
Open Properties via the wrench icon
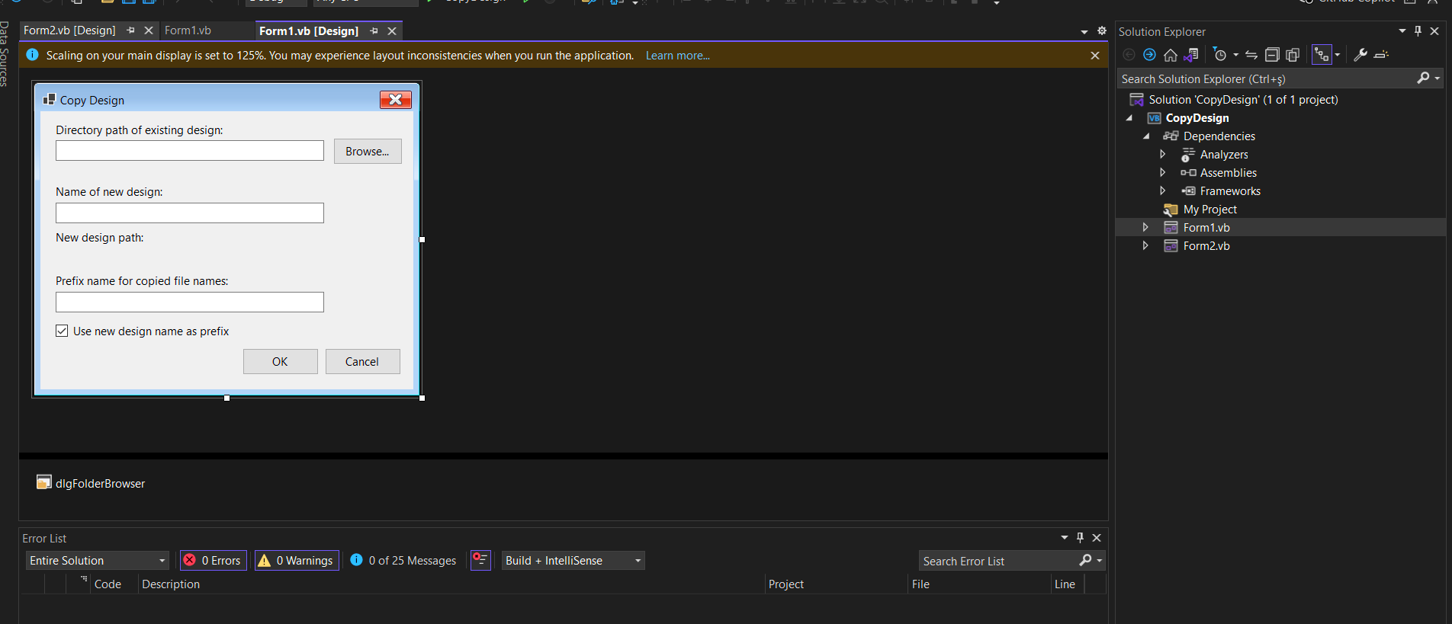(x=1360, y=55)
